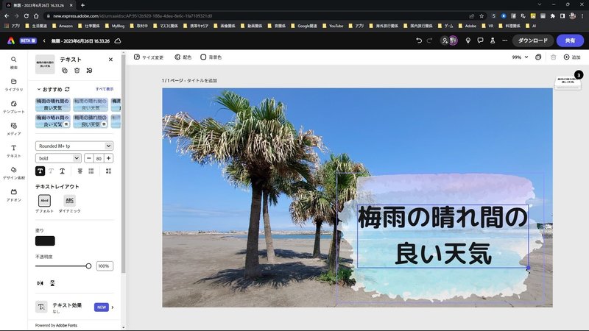Open the Rounded M+ 1p font dropdown
This screenshot has height=331, width=589.
point(74,146)
